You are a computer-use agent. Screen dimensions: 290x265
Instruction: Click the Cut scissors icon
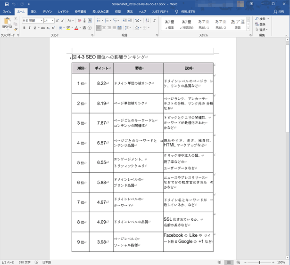point(16,18)
